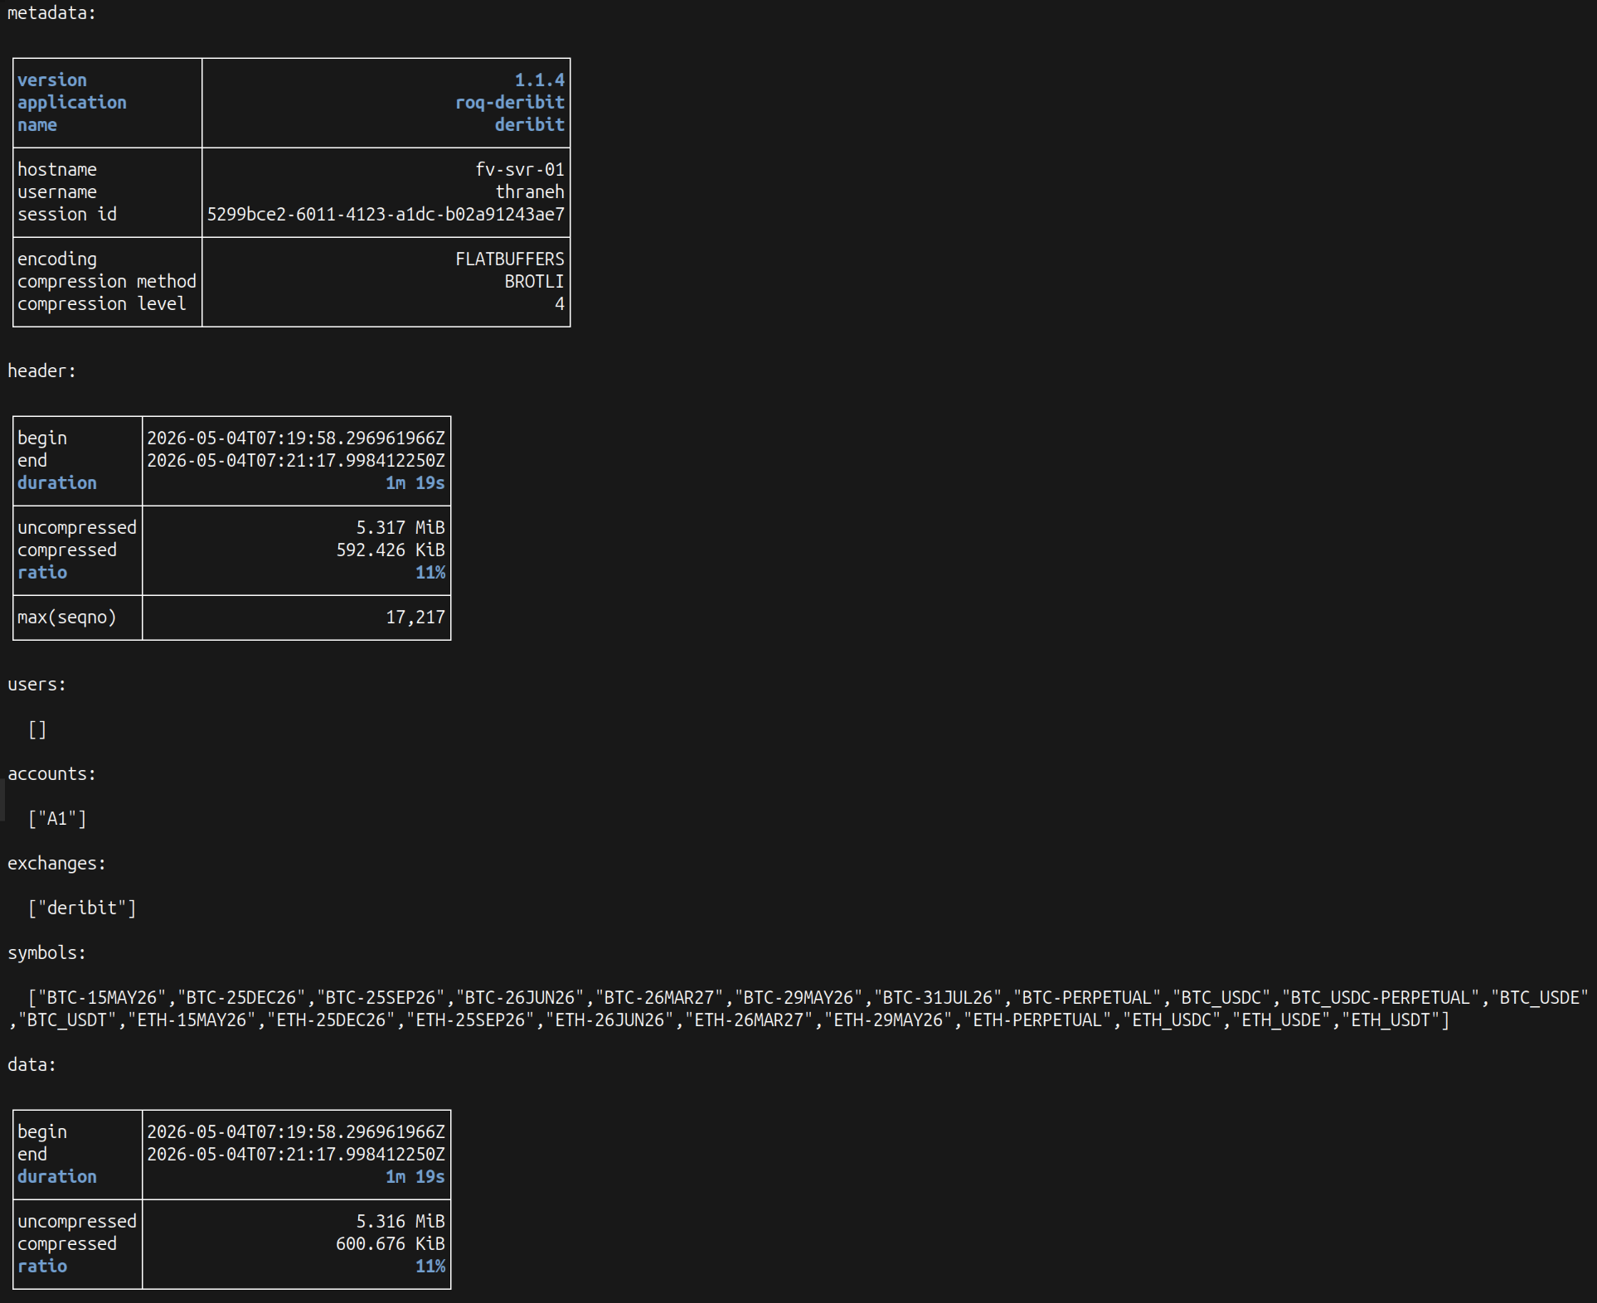Select the compressed size "600.676 KiB"
This screenshot has height=1303, width=1597.
(391, 1244)
